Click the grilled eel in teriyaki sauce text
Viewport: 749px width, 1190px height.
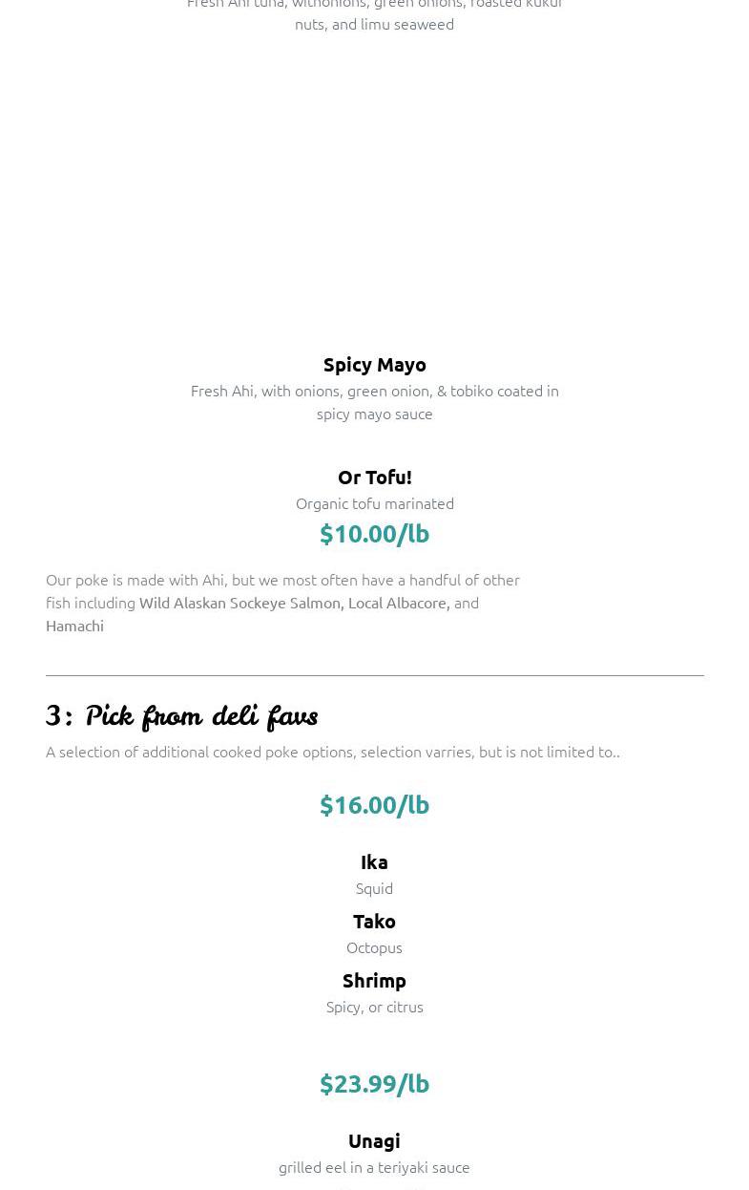[x=374, y=1167]
